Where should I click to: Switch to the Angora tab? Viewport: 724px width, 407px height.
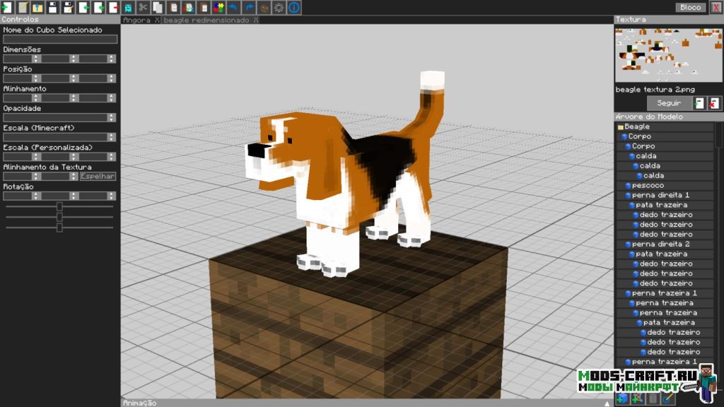point(136,20)
